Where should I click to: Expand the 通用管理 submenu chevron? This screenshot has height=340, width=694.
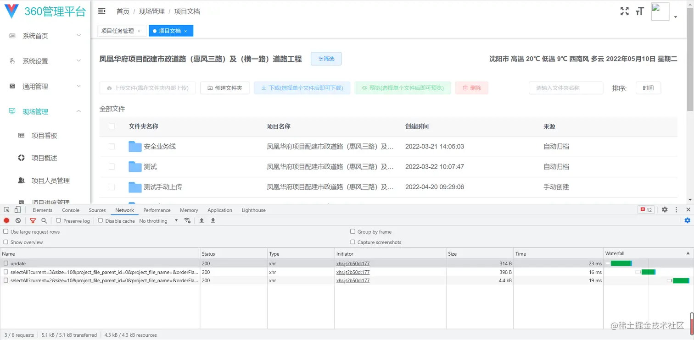(78, 86)
